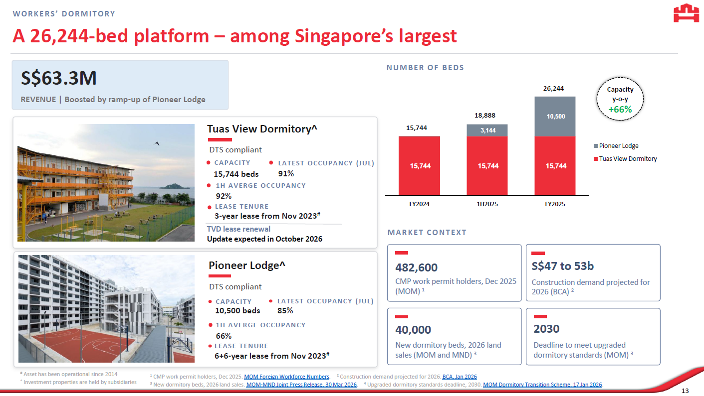Click the "18,888" total above 1H2025 bar
This screenshot has width=704, height=396.
tap(485, 116)
